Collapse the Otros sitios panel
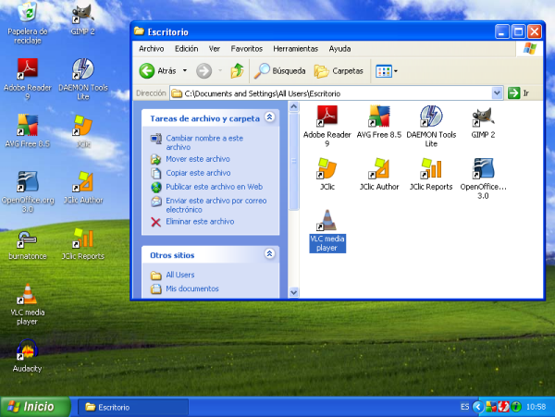The width and height of the screenshot is (555, 417). click(269, 253)
